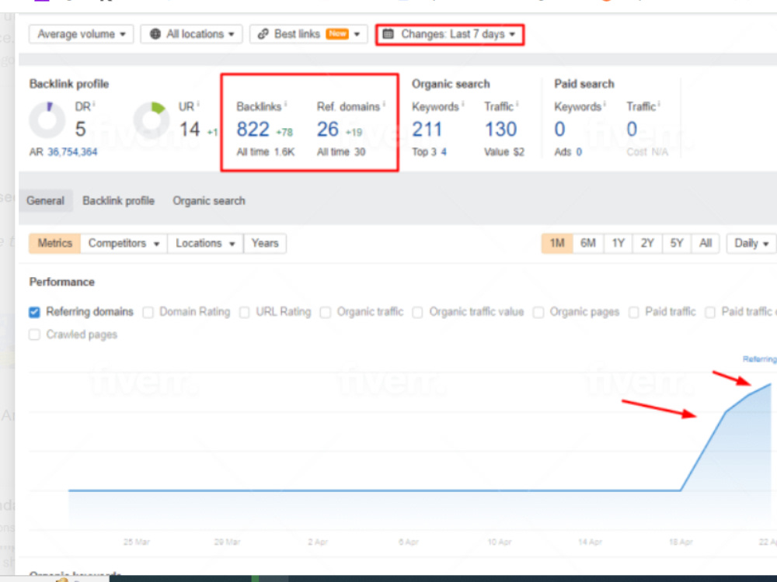This screenshot has width=777, height=582.
Task: Switch to the Backlink profile tab
Action: pos(118,201)
